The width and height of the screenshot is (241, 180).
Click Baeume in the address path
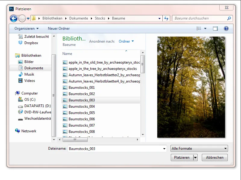pyautogui.click(x=118, y=18)
